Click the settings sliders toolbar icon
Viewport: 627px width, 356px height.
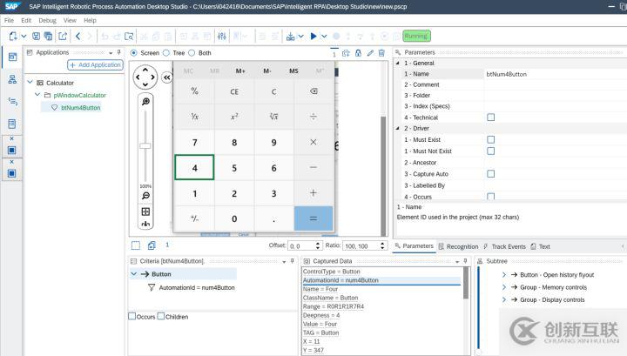pyautogui.click(x=222, y=37)
